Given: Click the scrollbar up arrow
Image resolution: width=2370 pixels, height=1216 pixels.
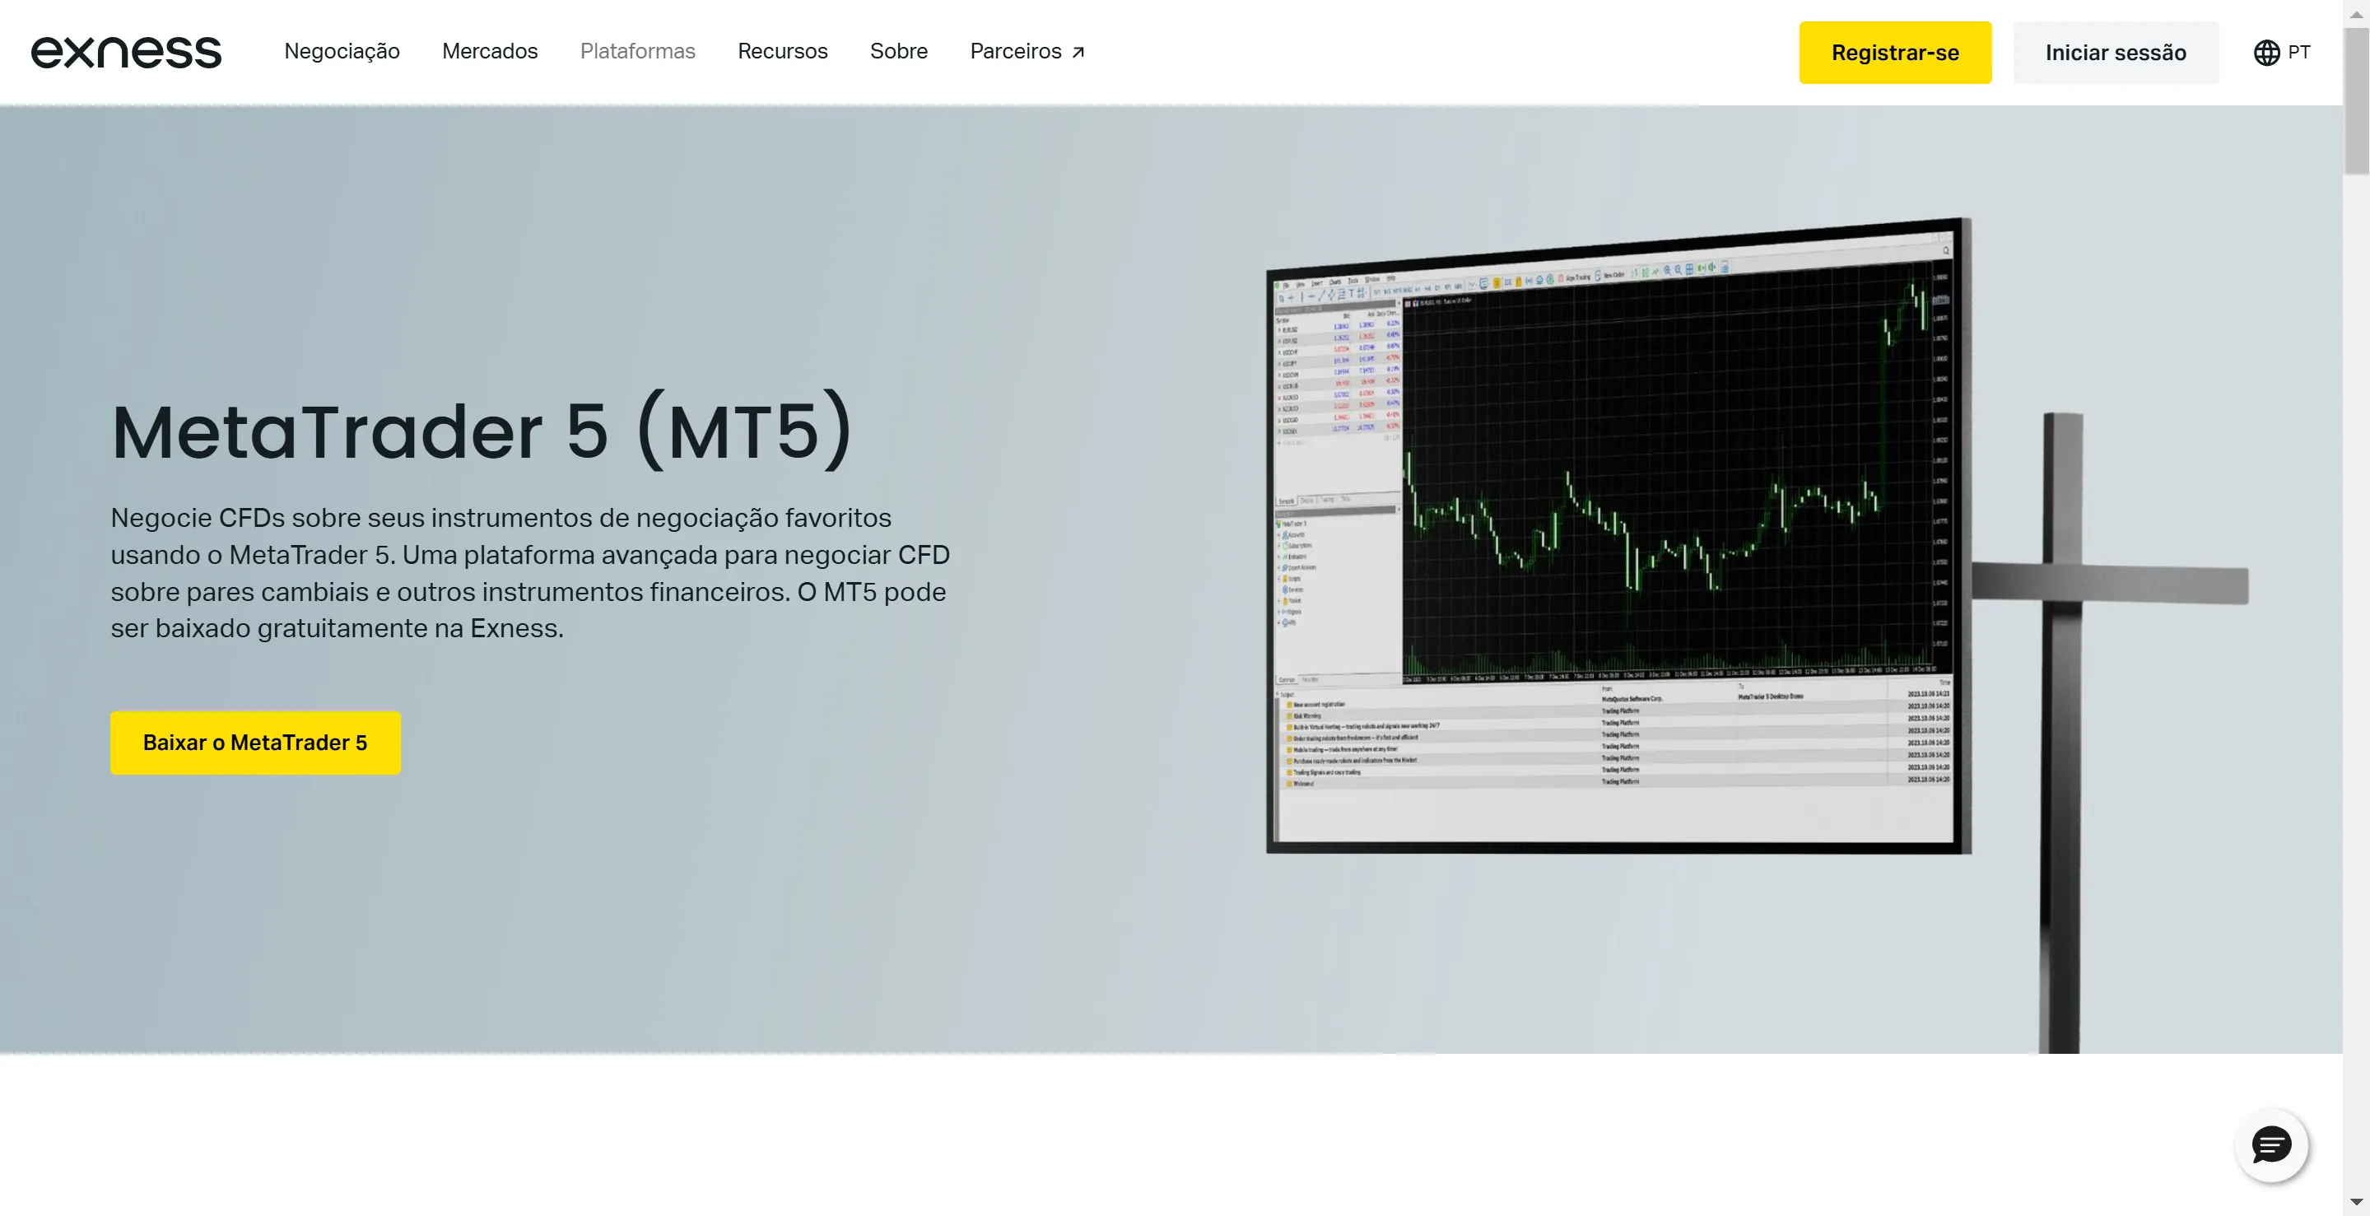Looking at the screenshot, I should 2356,13.
